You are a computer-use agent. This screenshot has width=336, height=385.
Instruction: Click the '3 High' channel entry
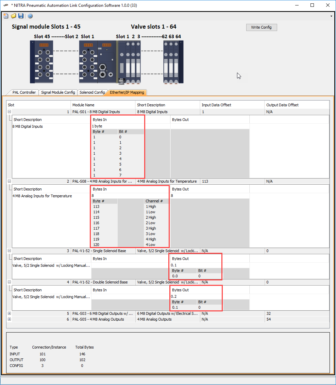(x=151, y=228)
